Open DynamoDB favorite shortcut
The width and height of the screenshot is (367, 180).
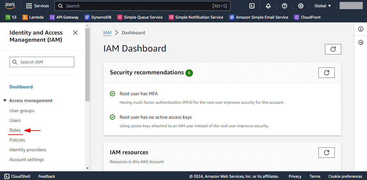98,17
